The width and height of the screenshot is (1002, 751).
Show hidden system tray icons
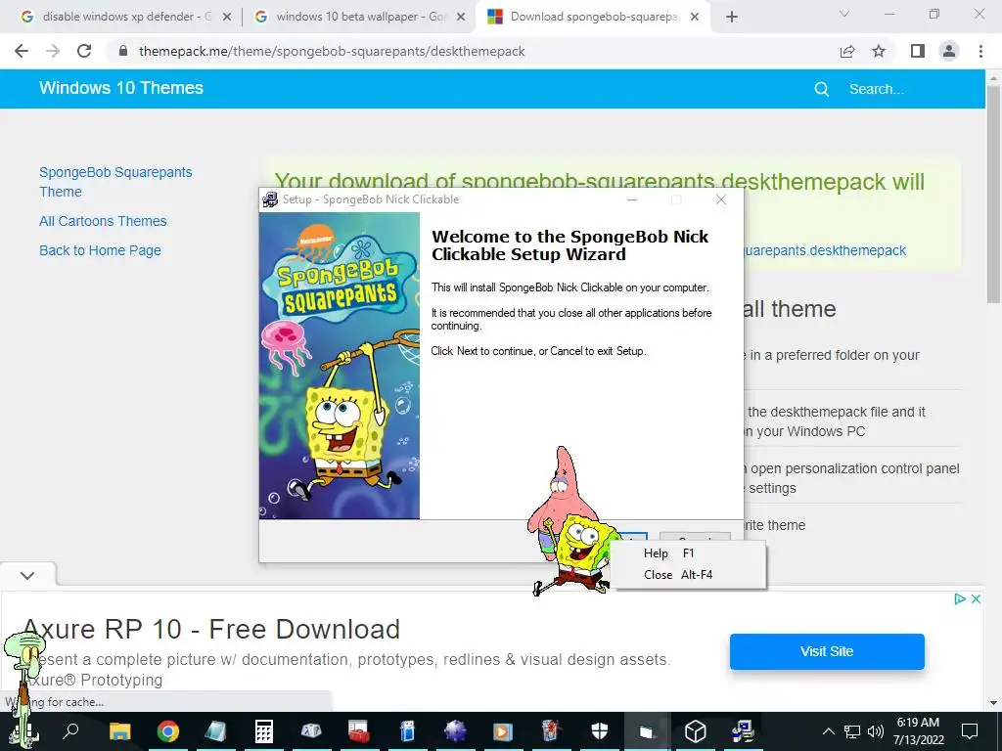click(x=828, y=731)
